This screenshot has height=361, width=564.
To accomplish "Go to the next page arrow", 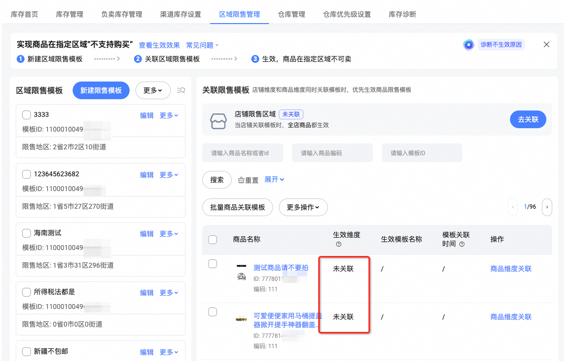I will point(547,207).
